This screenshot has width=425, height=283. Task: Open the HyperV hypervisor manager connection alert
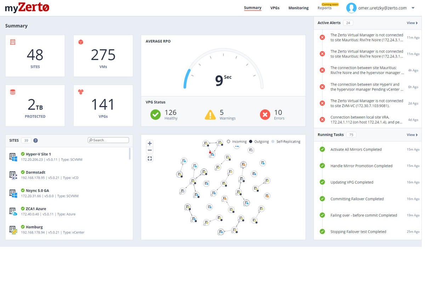368,87
